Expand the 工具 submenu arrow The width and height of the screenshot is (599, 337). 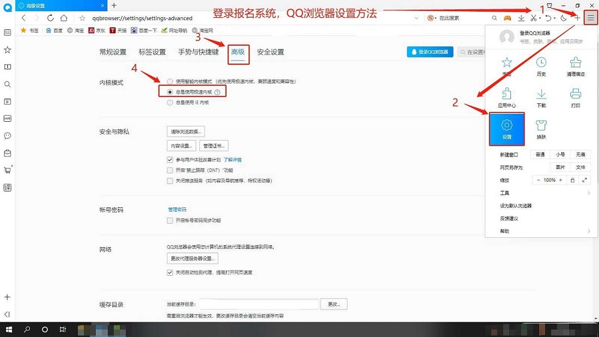[589, 193]
